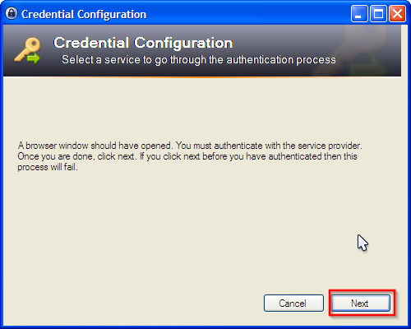
Task: Click the title bar caption text
Action: 84,14
